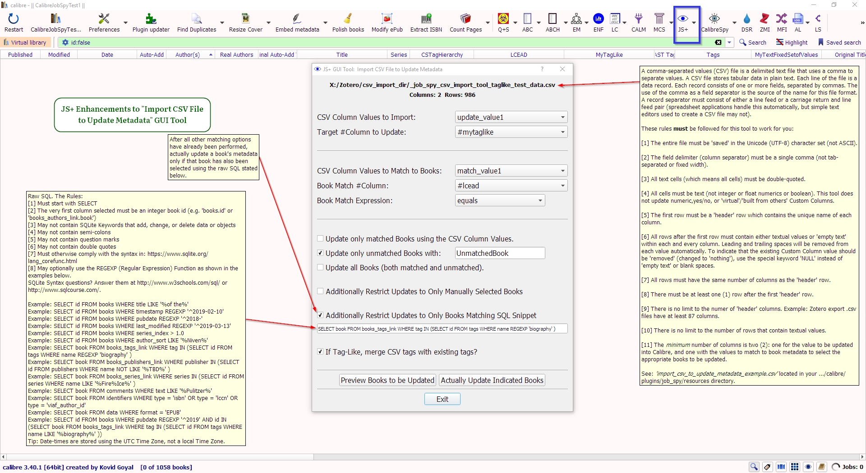Click the dialog's '?' help button
The width and height of the screenshot is (866, 473).
542,69
